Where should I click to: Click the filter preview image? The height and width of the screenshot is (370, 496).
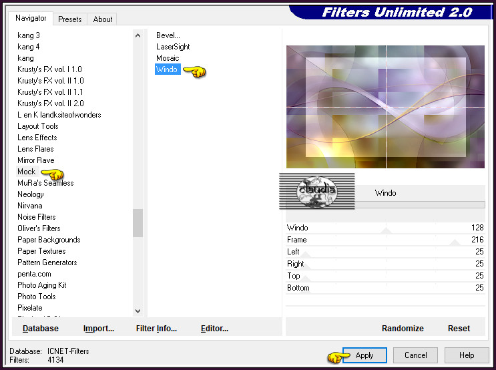tap(385, 107)
